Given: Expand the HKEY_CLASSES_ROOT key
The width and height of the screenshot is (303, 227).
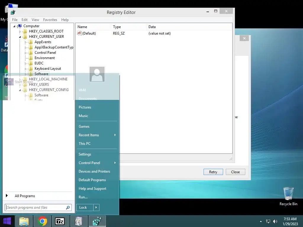Looking at the screenshot, I should 20,31.
